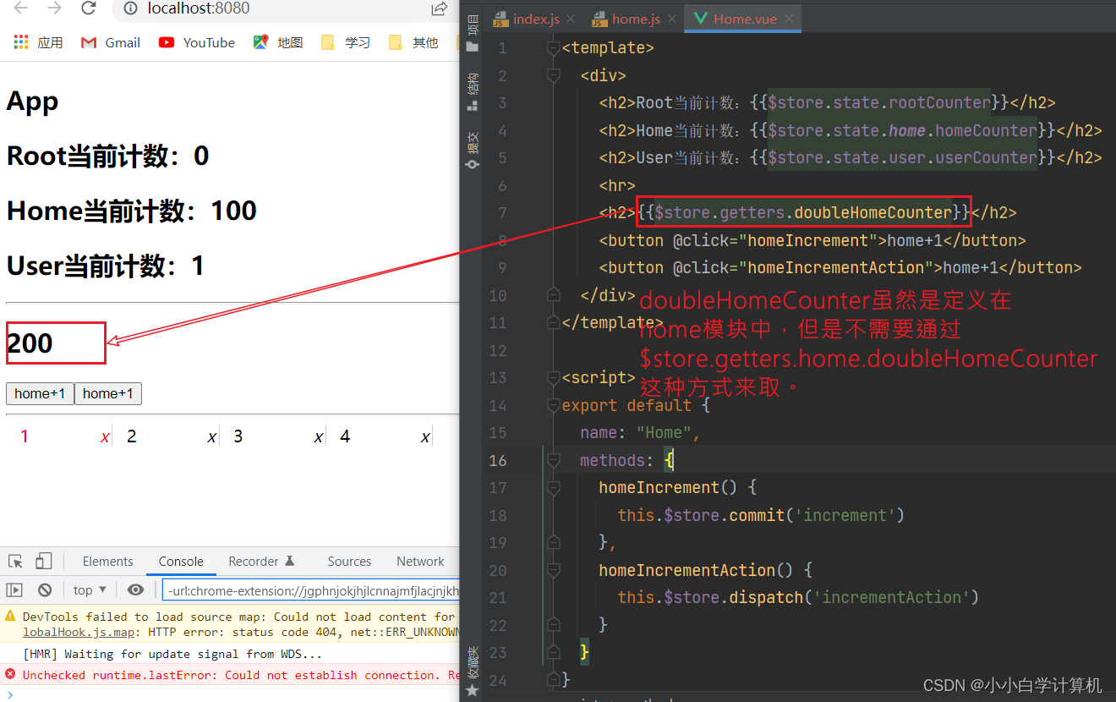Click the x next to item 4
This screenshot has width=1116, height=702.
point(424,437)
